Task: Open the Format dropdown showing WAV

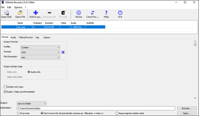Action: [40, 52]
